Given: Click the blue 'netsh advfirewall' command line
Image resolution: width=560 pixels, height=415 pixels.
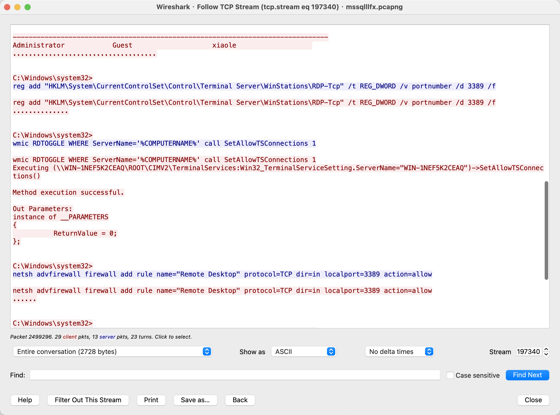Looking at the screenshot, I should click(222, 274).
